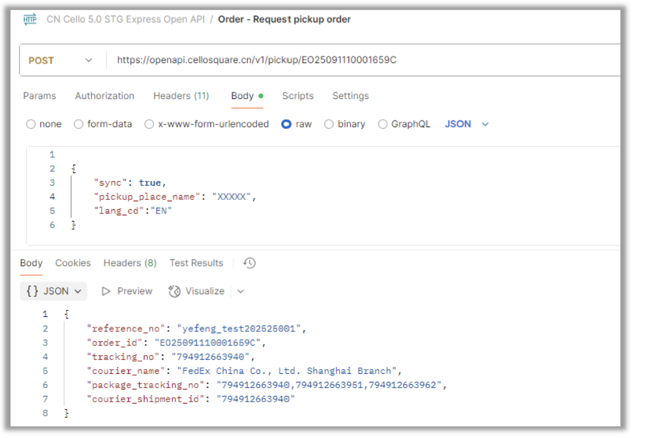Image resolution: width=655 pixels, height=438 pixels.
Task: Switch to the Authorization tab
Action: pos(104,96)
